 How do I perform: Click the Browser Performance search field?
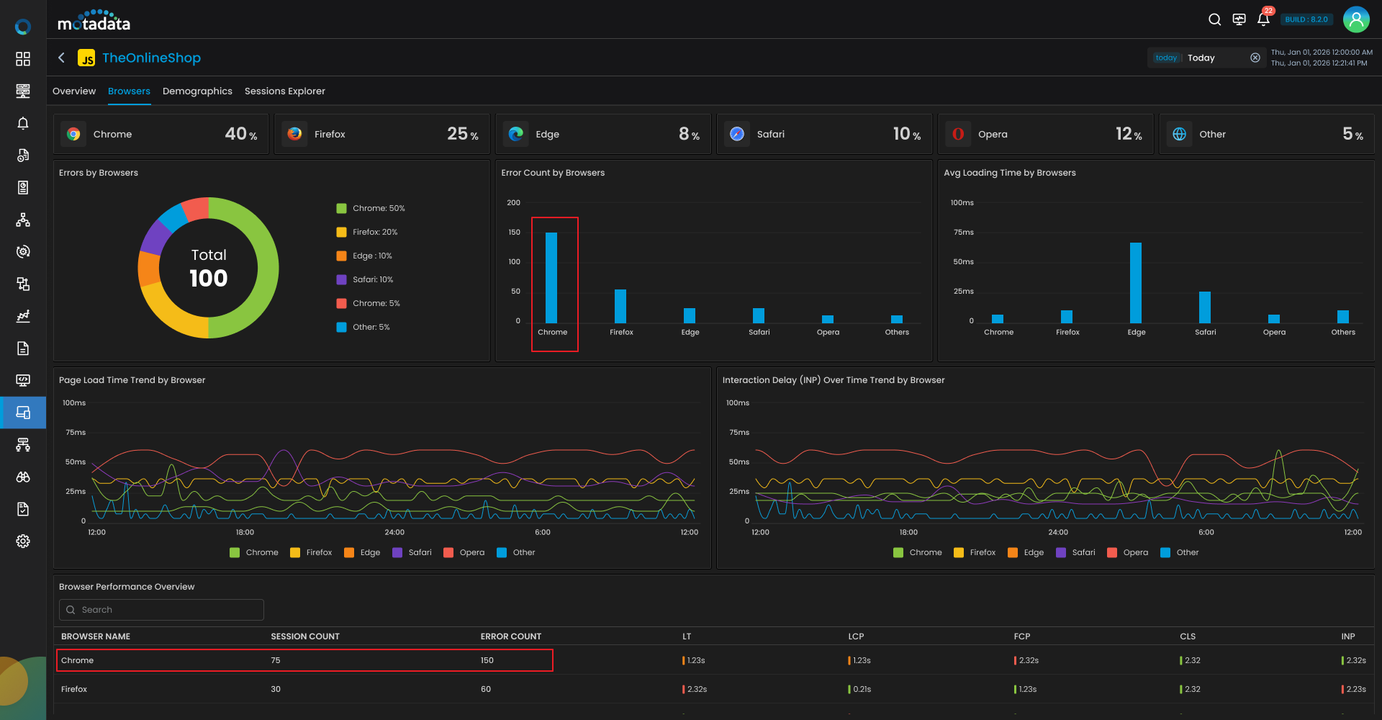[162, 610]
